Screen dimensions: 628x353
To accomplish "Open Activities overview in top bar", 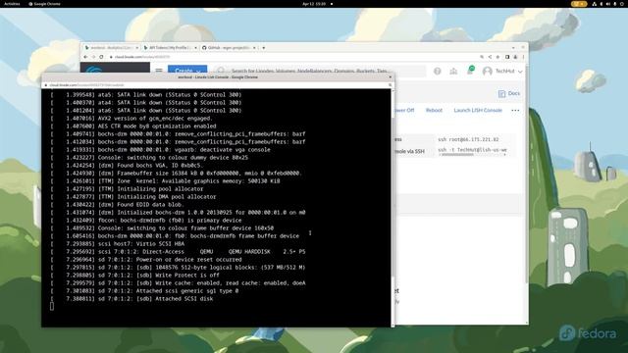I will point(12,4).
